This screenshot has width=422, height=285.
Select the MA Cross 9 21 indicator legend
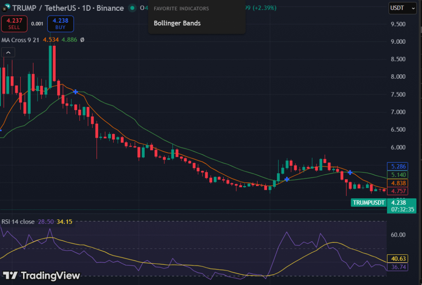coord(21,40)
